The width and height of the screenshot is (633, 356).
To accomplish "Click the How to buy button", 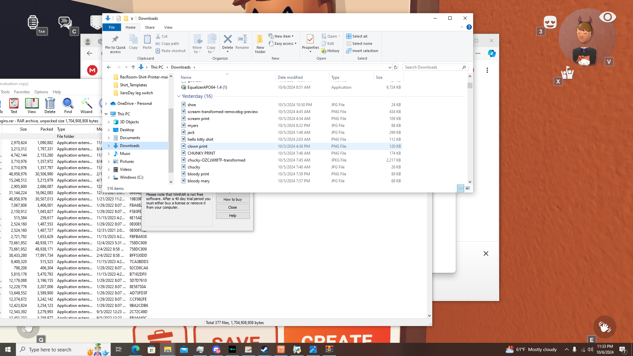I will [x=232, y=199].
